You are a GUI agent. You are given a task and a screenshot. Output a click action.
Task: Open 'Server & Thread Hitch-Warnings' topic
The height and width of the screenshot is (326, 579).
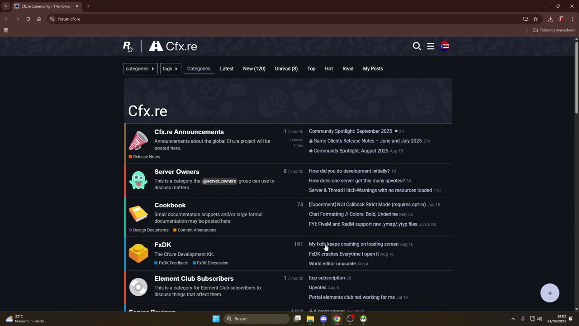click(x=370, y=190)
